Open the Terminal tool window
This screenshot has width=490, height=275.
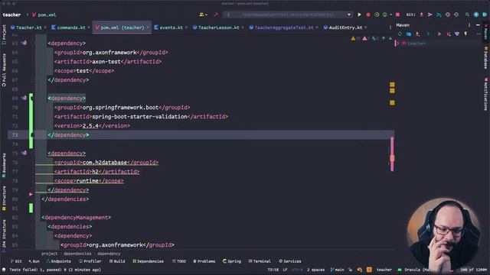(x=260, y=261)
